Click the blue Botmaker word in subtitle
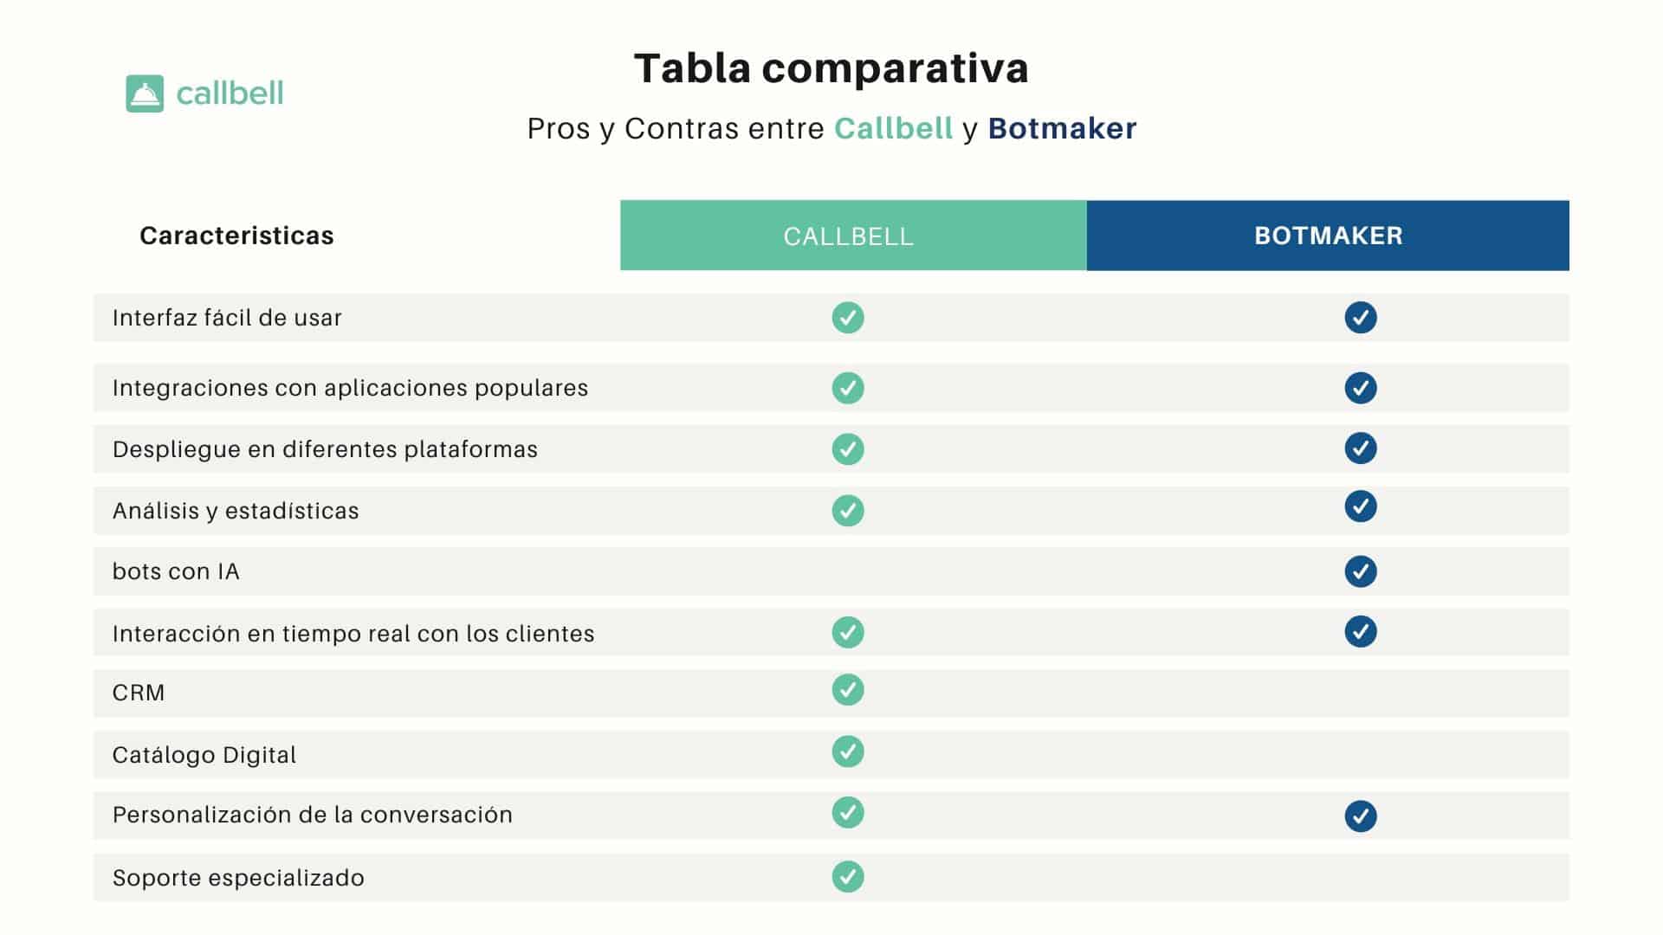Image resolution: width=1663 pixels, height=935 pixels. pyautogui.click(x=1062, y=128)
